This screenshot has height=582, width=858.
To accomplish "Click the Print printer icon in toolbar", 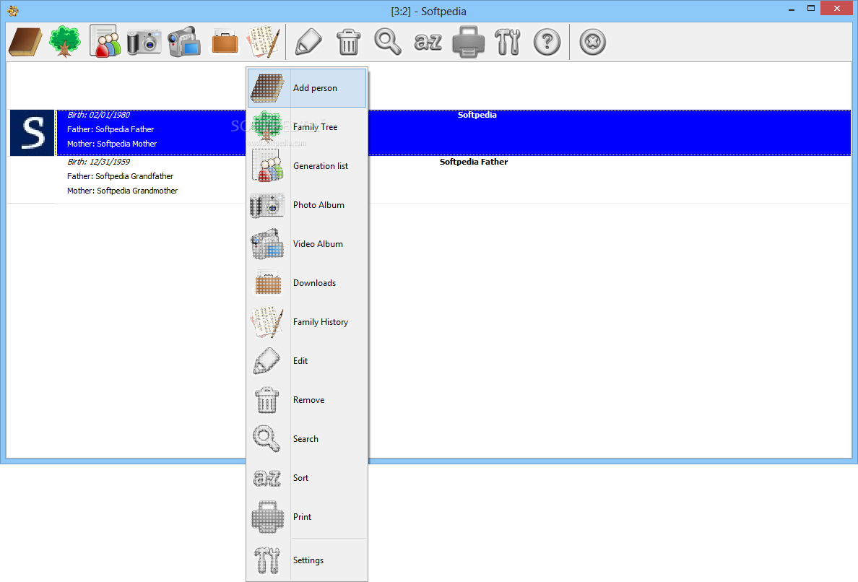I will [468, 42].
